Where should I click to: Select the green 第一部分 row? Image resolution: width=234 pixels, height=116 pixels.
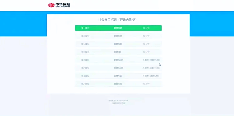[x=118, y=28]
